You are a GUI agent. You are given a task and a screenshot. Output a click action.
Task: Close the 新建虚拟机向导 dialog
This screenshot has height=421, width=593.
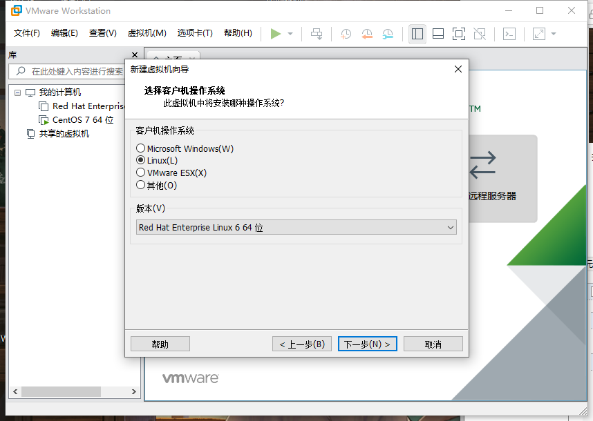pos(458,70)
